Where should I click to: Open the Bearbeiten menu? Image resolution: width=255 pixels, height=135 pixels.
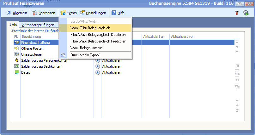44,13
